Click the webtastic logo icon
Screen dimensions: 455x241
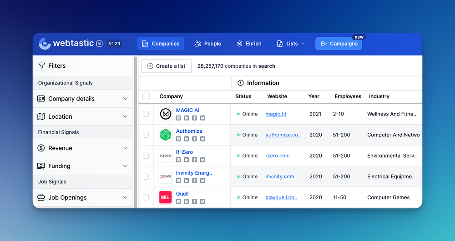pyautogui.click(x=45, y=44)
